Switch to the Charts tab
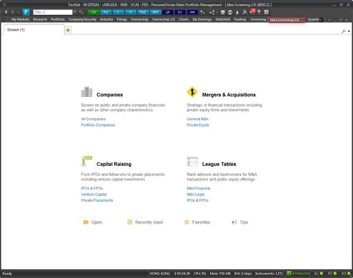The image size is (353, 278). (184, 19)
